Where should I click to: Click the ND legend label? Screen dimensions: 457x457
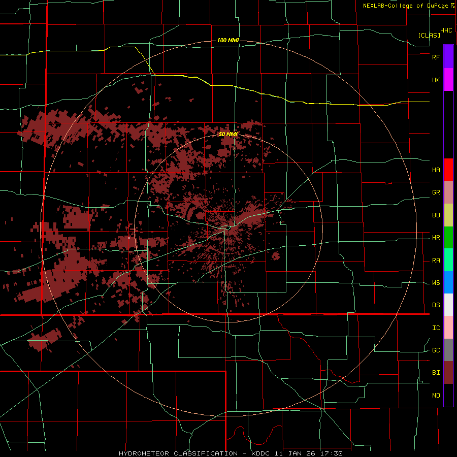pos(436,396)
